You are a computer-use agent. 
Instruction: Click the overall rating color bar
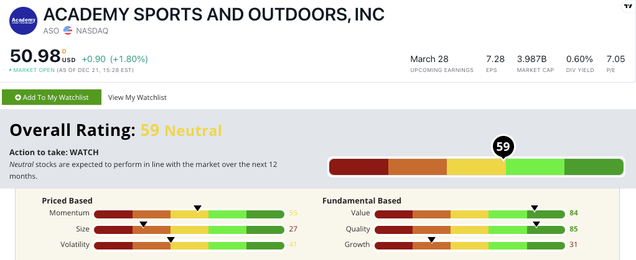click(x=476, y=167)
